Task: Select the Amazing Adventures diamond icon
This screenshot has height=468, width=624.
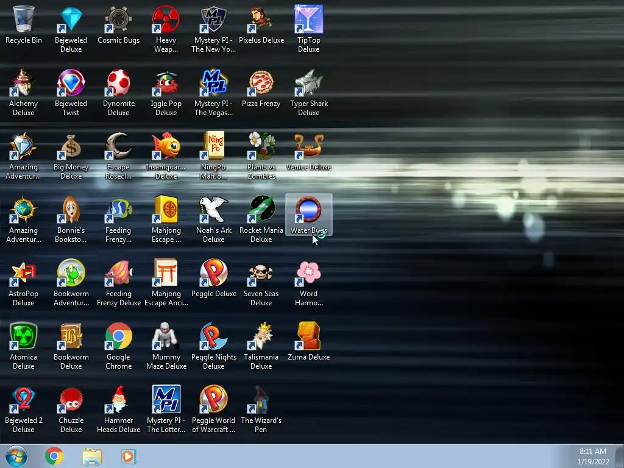Action: (x=24, y=146)
